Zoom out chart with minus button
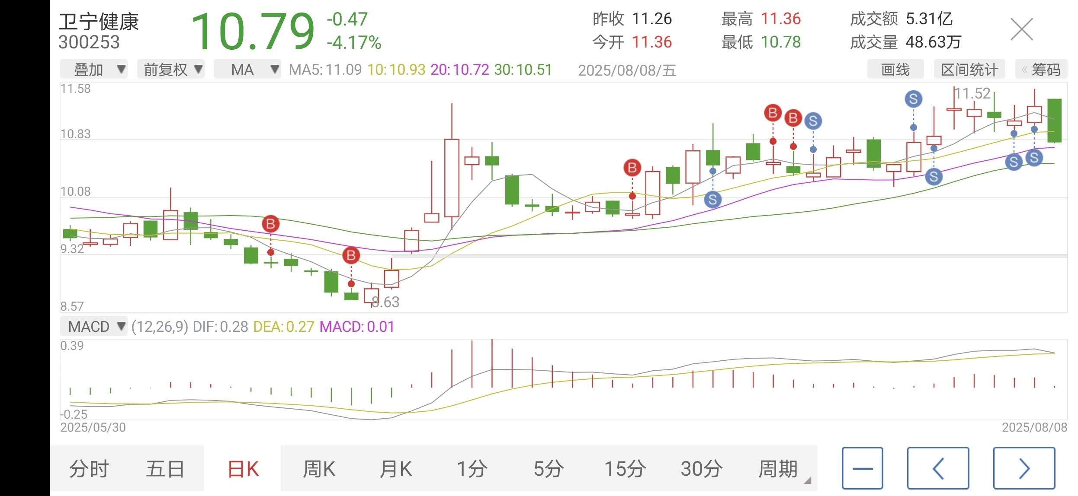This screenshot has height=496, width=1078. [x=863, y=468]
